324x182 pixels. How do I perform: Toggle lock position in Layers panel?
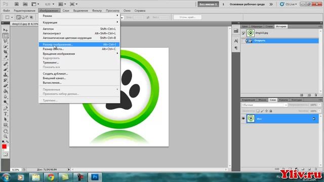(x=266, y=111)
